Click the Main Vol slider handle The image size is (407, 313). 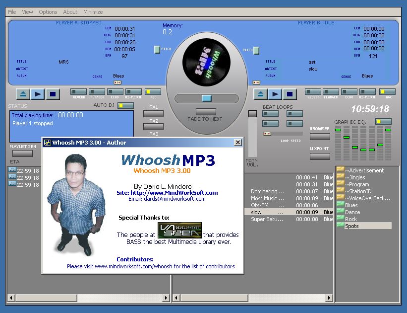[x=252, y=114]
